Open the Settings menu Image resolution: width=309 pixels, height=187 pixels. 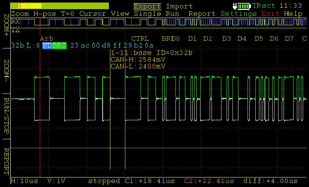pos(238,14)
